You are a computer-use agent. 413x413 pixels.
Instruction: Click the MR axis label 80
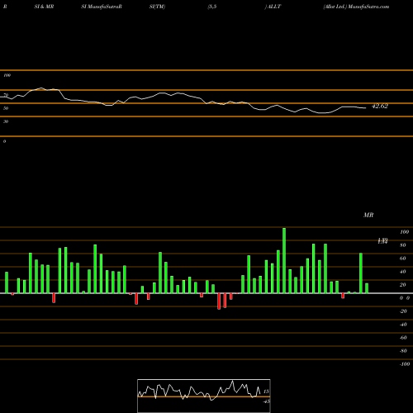tap(403, 245)
